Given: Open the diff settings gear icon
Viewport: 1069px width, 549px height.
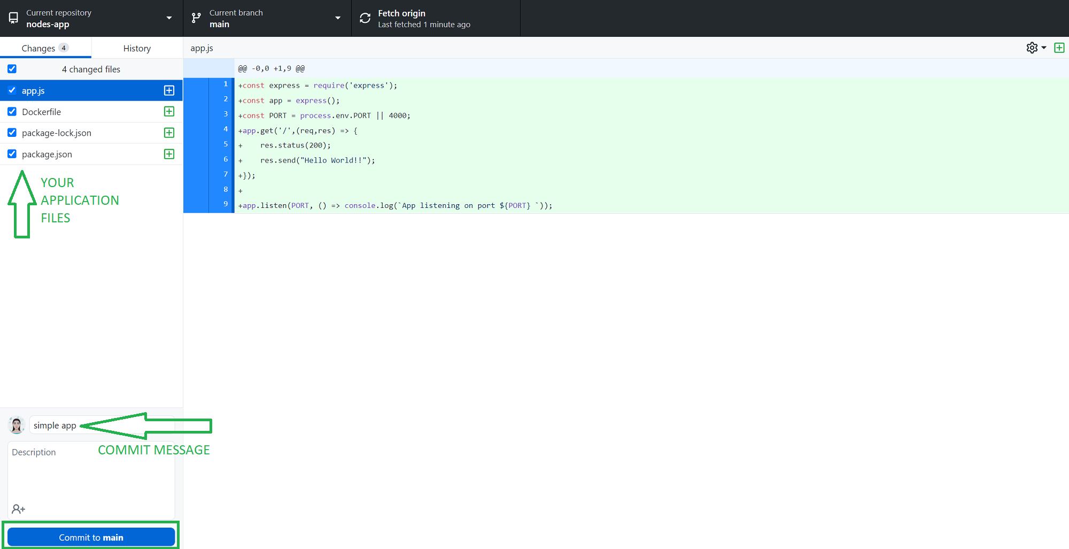Looking at the screenshot, I should (x=1032, y=48).
